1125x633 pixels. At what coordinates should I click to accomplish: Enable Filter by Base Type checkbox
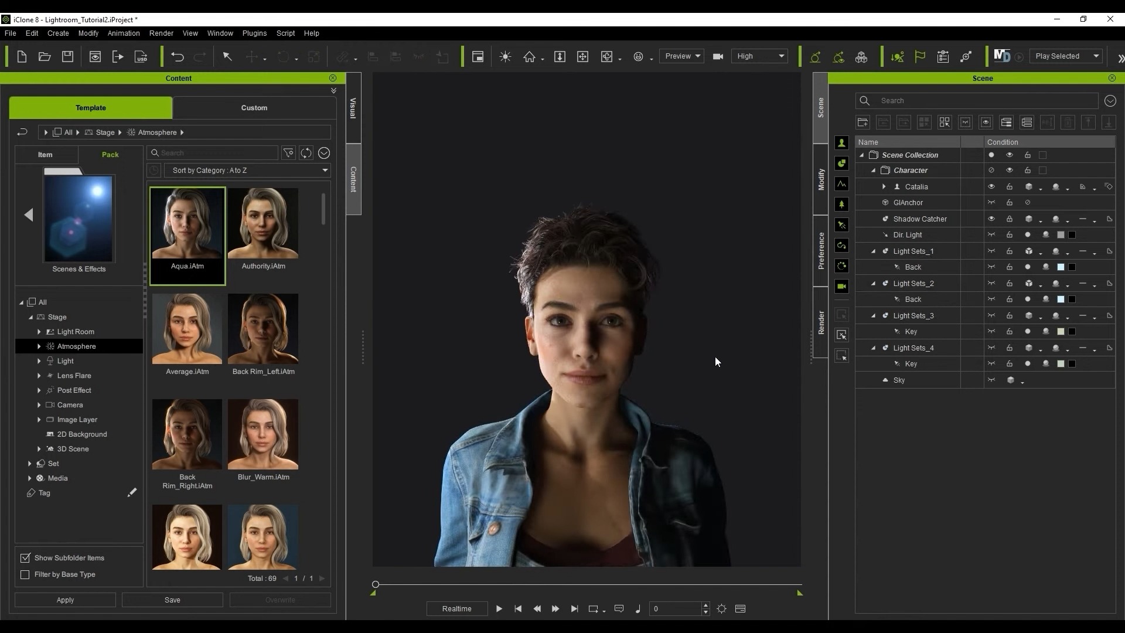[25, 574]
